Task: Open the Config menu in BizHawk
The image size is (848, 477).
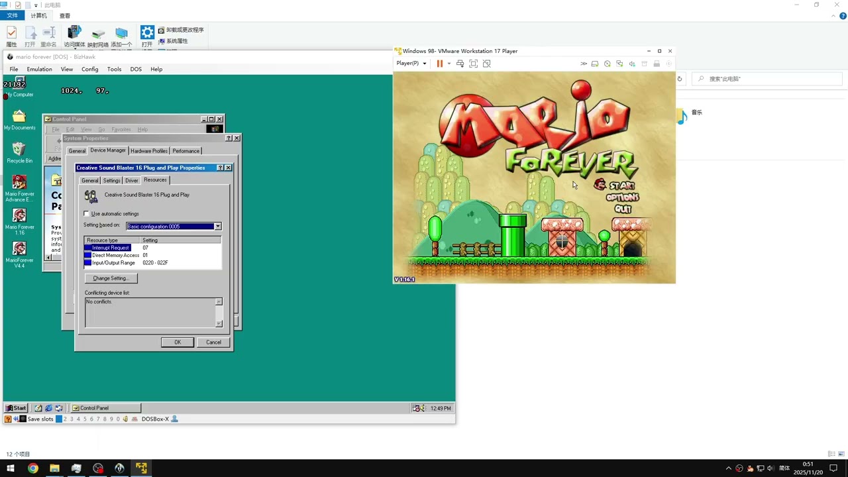Action: click(90, 69)
